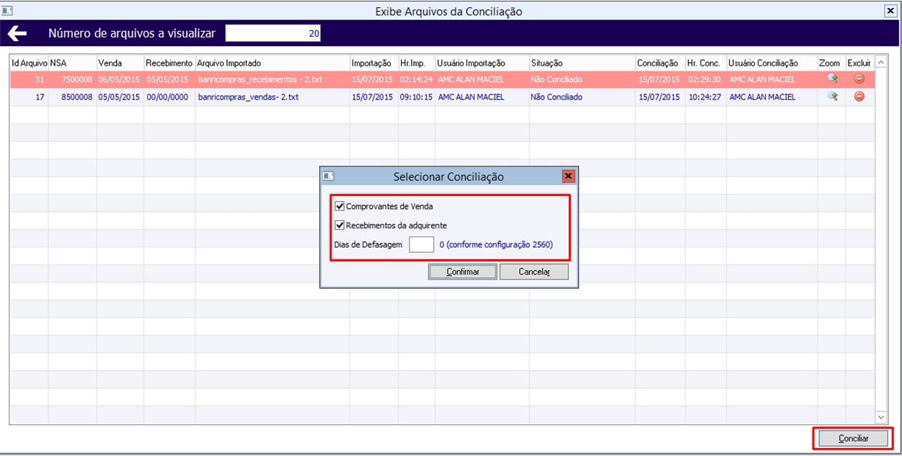Click Id Arquivo cell 17
Screen dimensions: 902x456
coord(40,97)
